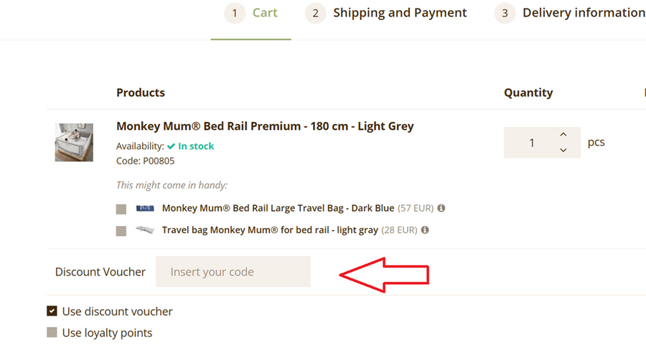This screenshot has height=345, width=646.
Task: Tick the Large Travel Bag Dark Blue checkbox
Action: pos(121,209)
